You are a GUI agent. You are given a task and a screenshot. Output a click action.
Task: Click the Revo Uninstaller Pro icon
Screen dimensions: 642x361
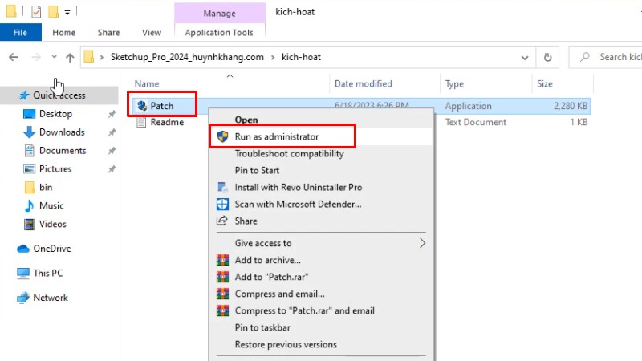(222, 187)
